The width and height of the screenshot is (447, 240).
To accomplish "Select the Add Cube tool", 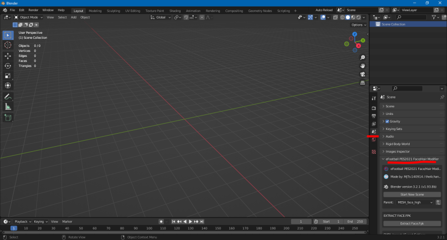I will 8,117.
